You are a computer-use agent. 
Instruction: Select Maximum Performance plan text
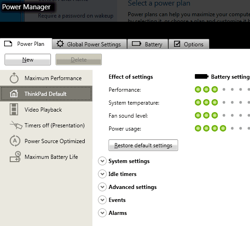click(x=53, y=78)
